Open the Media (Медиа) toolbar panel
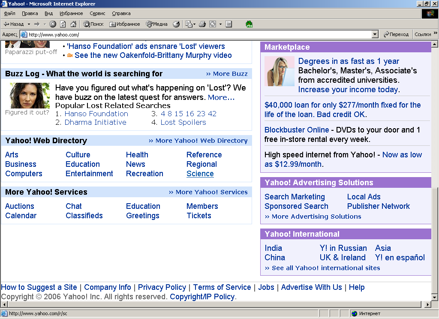This screenshot has height=319, width=439. (156, 24)
